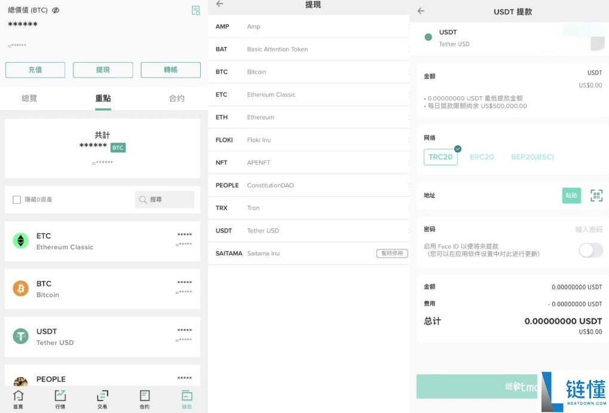Choose TRX Tron row
The height and width of the screenshot is (413, 609).
pyautogui.click(x=309, y=208)
